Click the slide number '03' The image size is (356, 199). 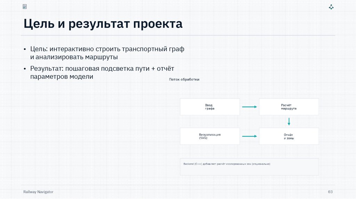tap(330, 192)
